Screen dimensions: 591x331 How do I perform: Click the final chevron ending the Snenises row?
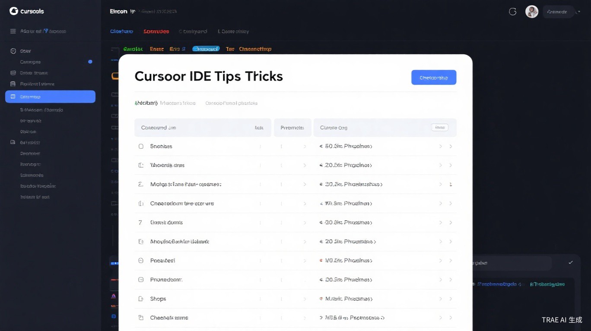451,146
